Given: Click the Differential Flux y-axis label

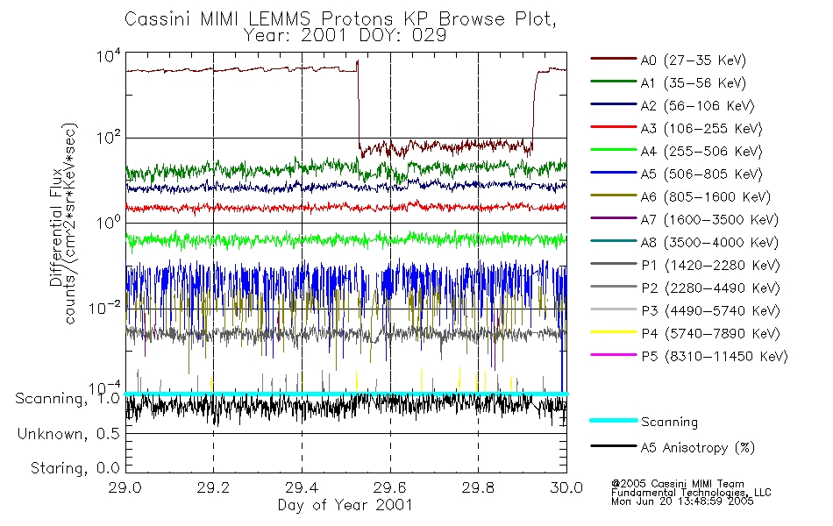Looking at the screenshot, I should click(56, 226).
